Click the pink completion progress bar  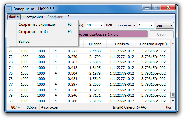(x=113, y=34)
